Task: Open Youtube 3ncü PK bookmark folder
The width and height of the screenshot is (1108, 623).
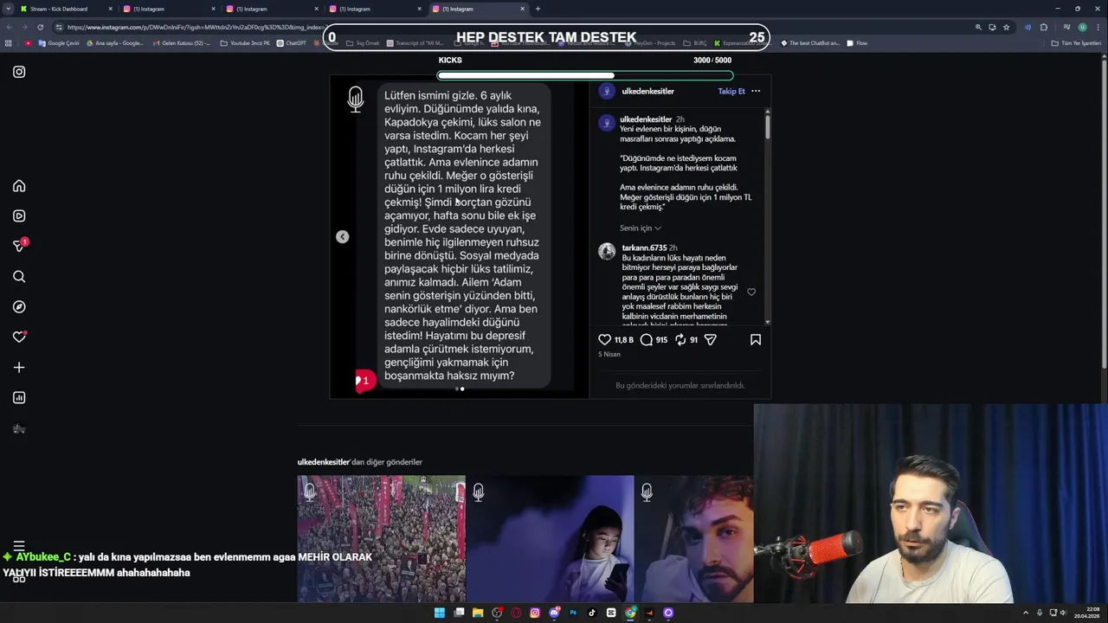Action: (x=245, y=42)
